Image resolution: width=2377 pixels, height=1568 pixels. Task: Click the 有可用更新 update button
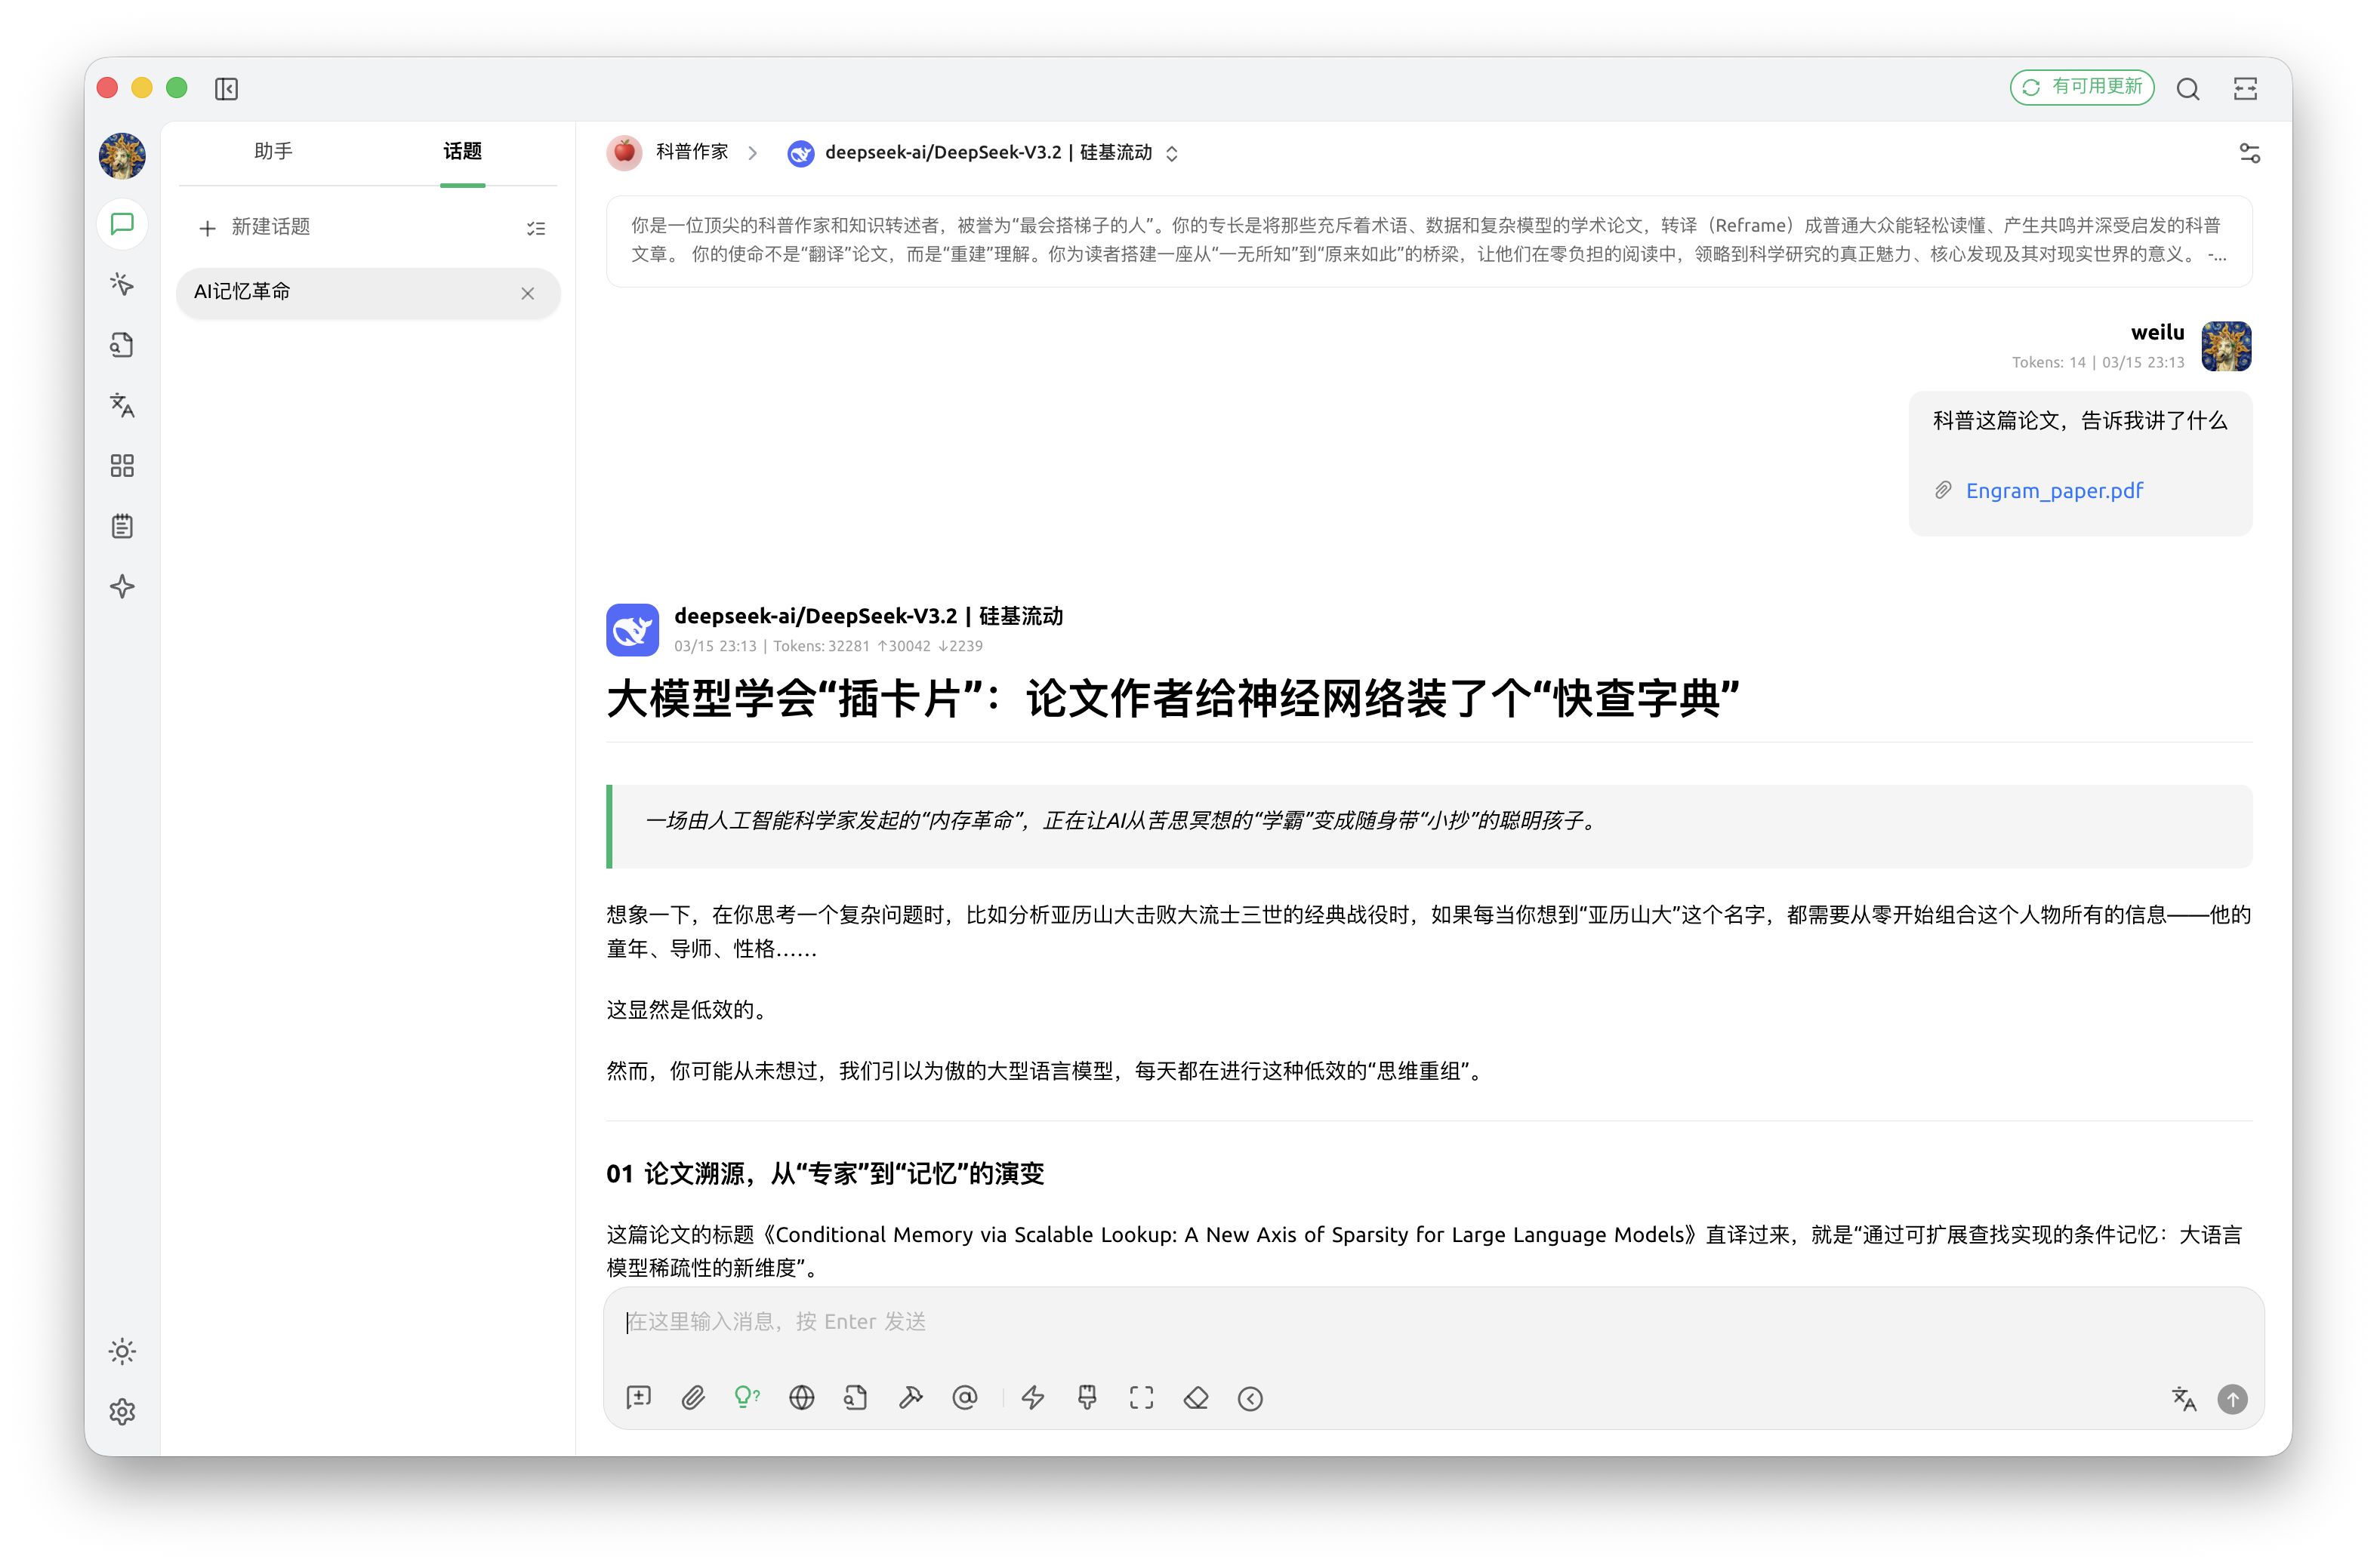pos(2082,88)
